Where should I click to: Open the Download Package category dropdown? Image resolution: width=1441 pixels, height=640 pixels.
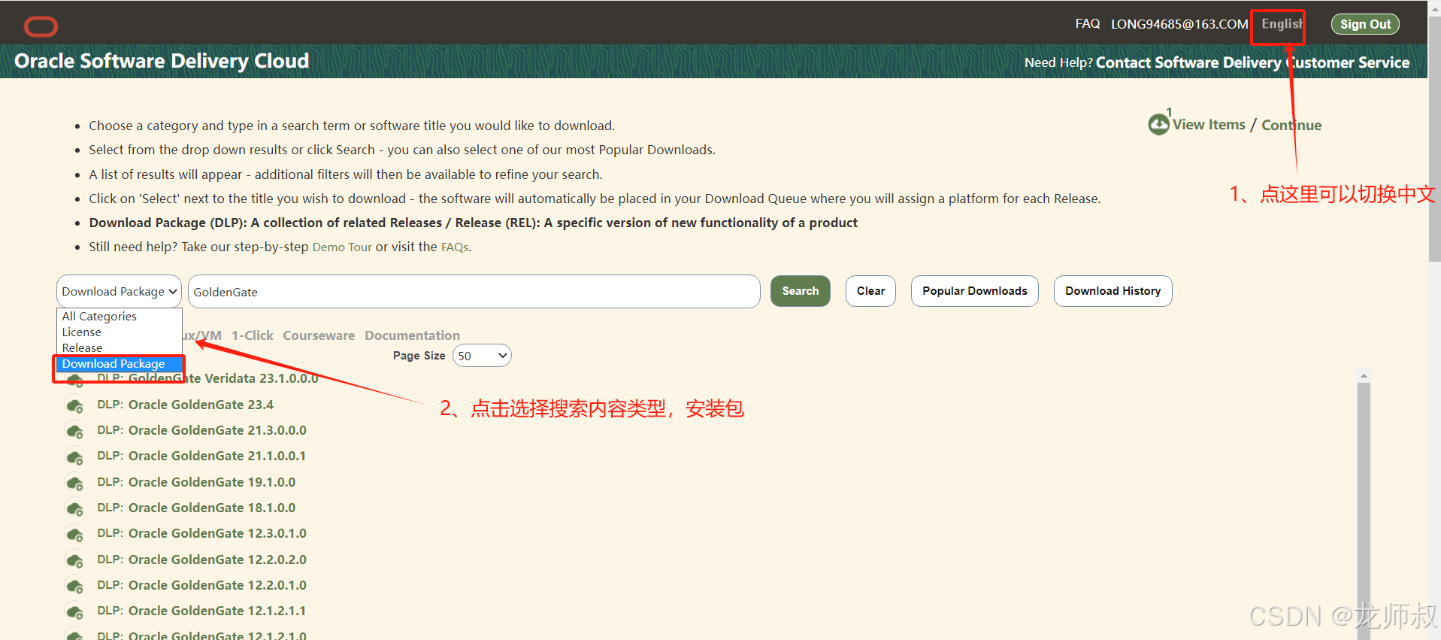[x=119, y=291]
